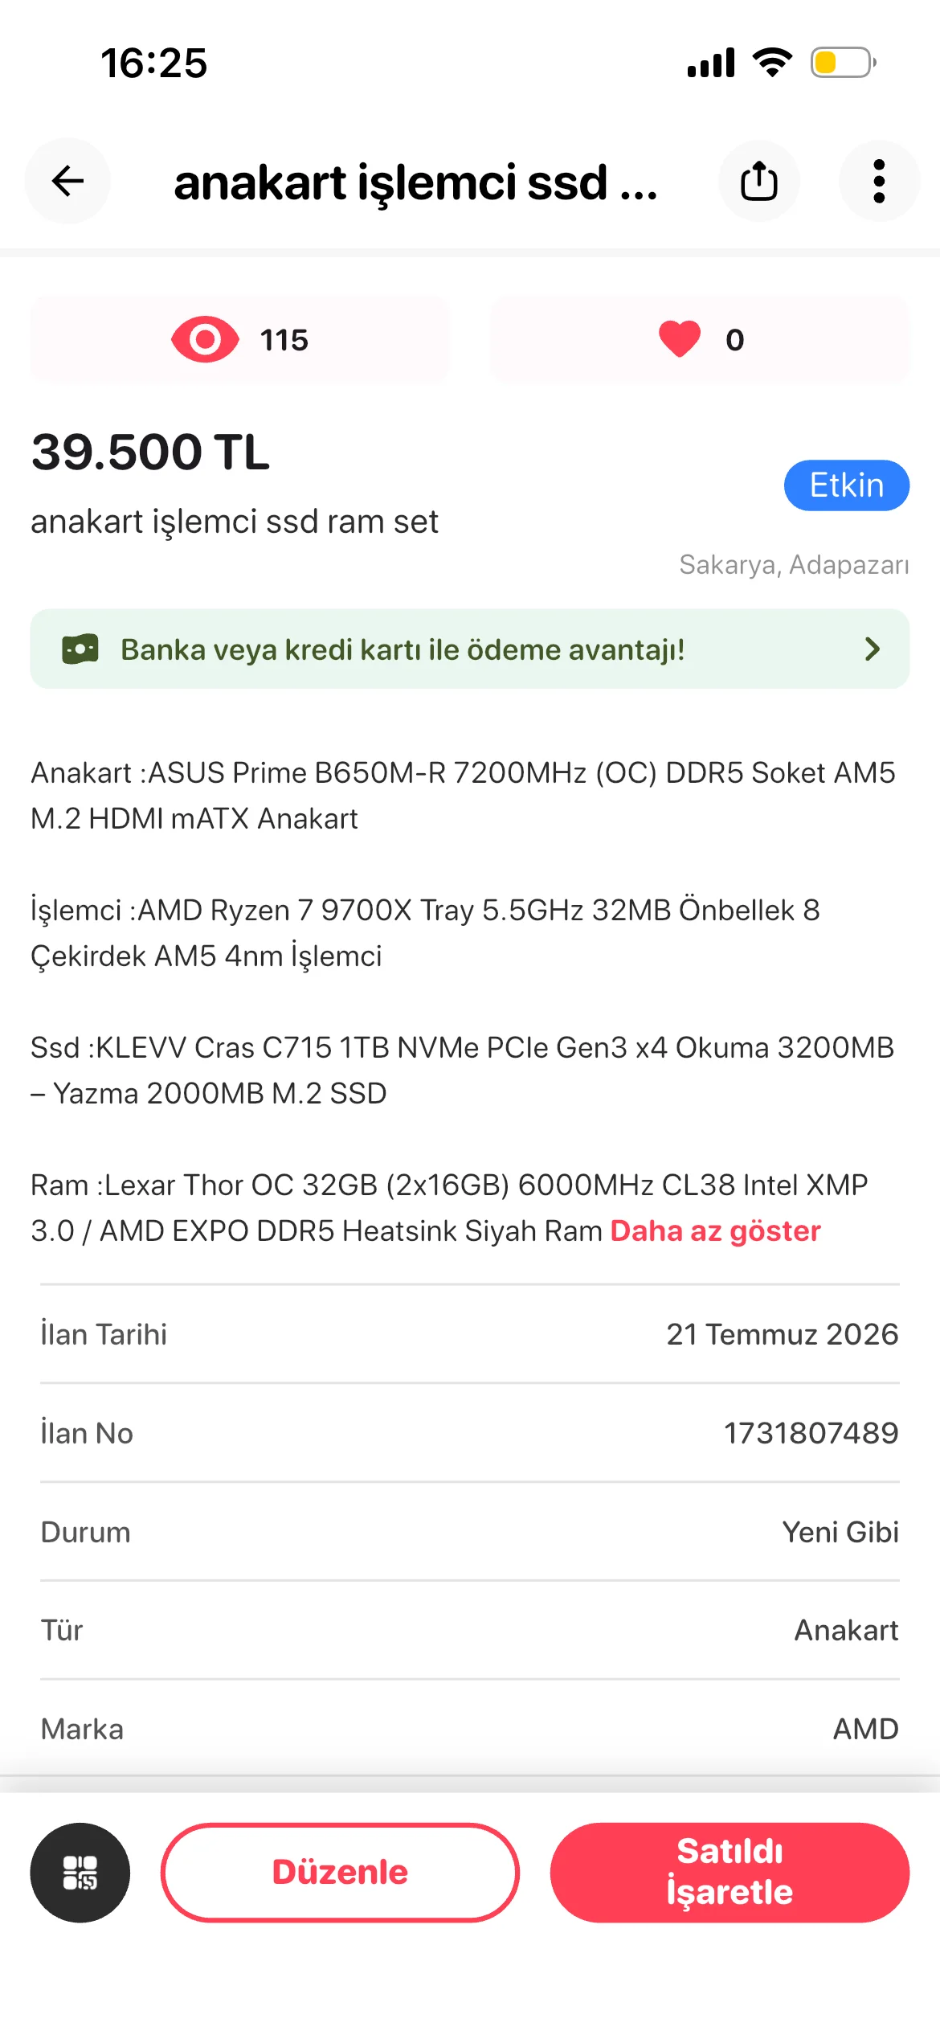Image resolution: width=940 pixels, height=2035 pixels.
Task: Tap the Sakarya, Adapazarı location text
Action: (x=794, y=565)
